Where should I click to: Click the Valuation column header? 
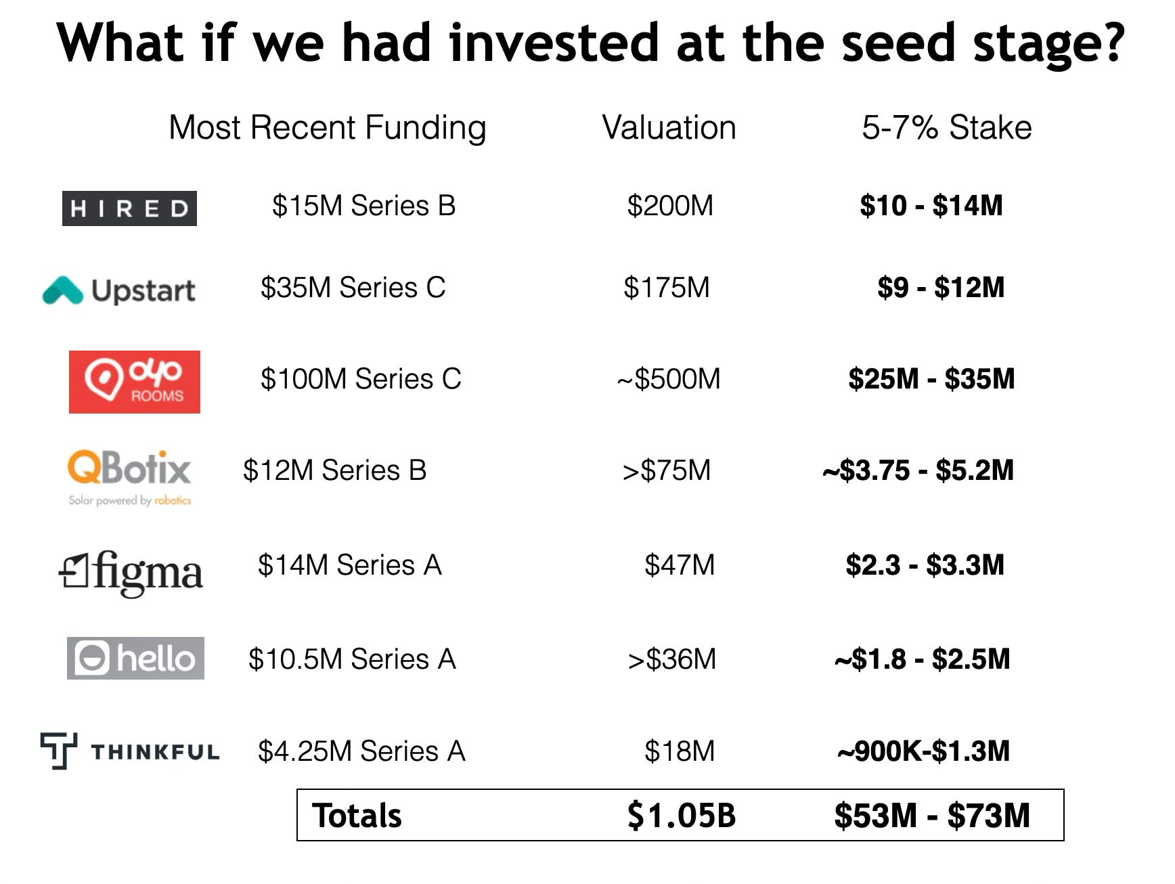tap(669, 128)
